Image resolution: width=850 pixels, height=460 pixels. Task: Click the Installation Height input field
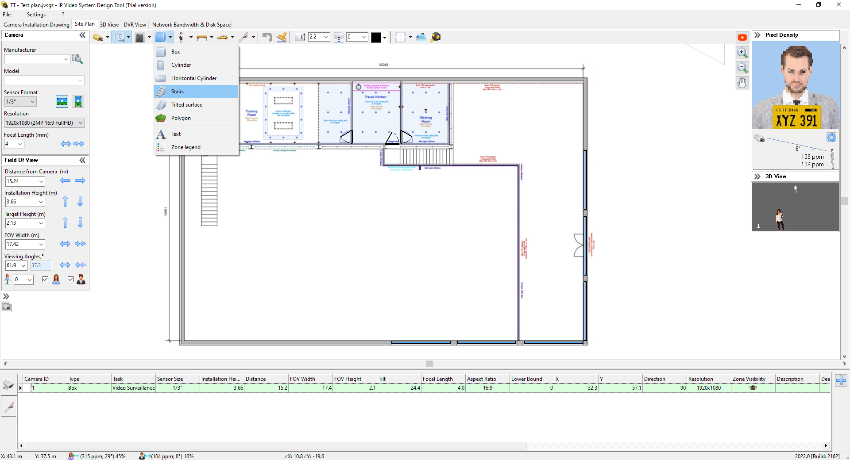click(x=22, y=202)
